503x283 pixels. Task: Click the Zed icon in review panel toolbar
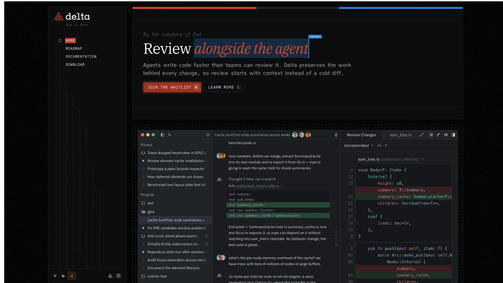431,135
